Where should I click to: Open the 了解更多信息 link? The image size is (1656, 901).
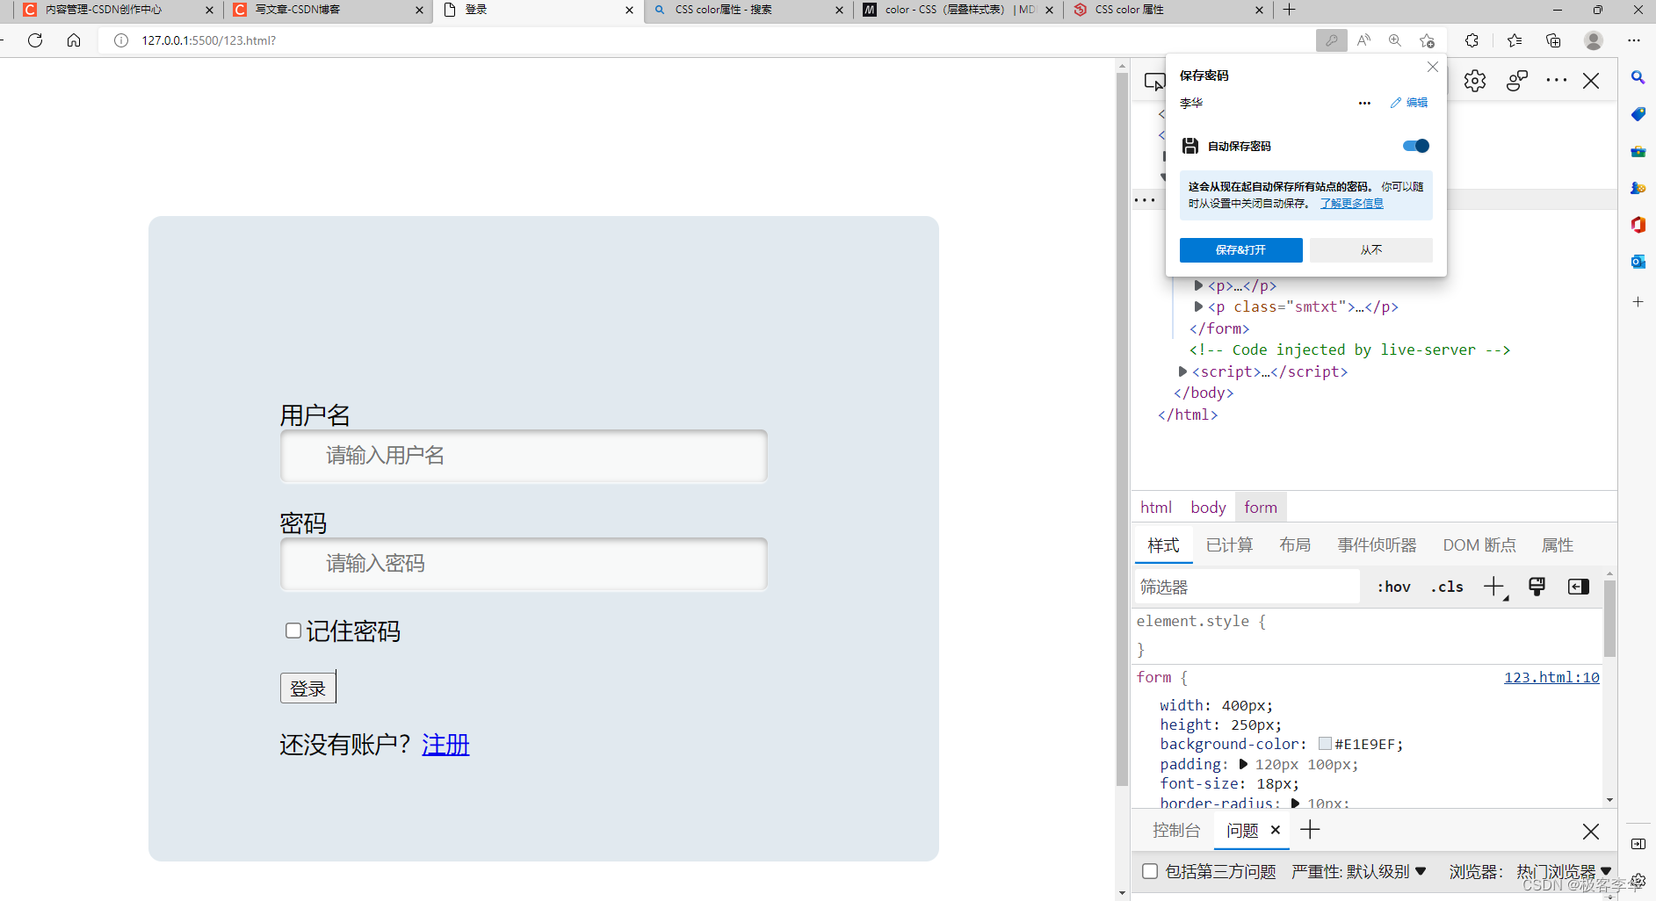coord(1351,203)
